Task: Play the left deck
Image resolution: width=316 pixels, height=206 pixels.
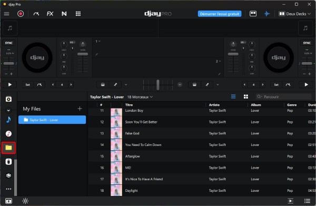Action: [10, 85]
